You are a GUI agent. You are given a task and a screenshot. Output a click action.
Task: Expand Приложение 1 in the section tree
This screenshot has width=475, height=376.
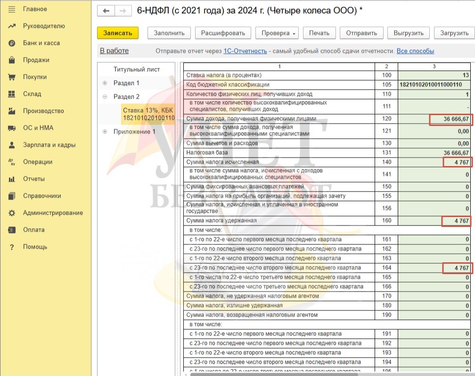[x=105, y=132]
